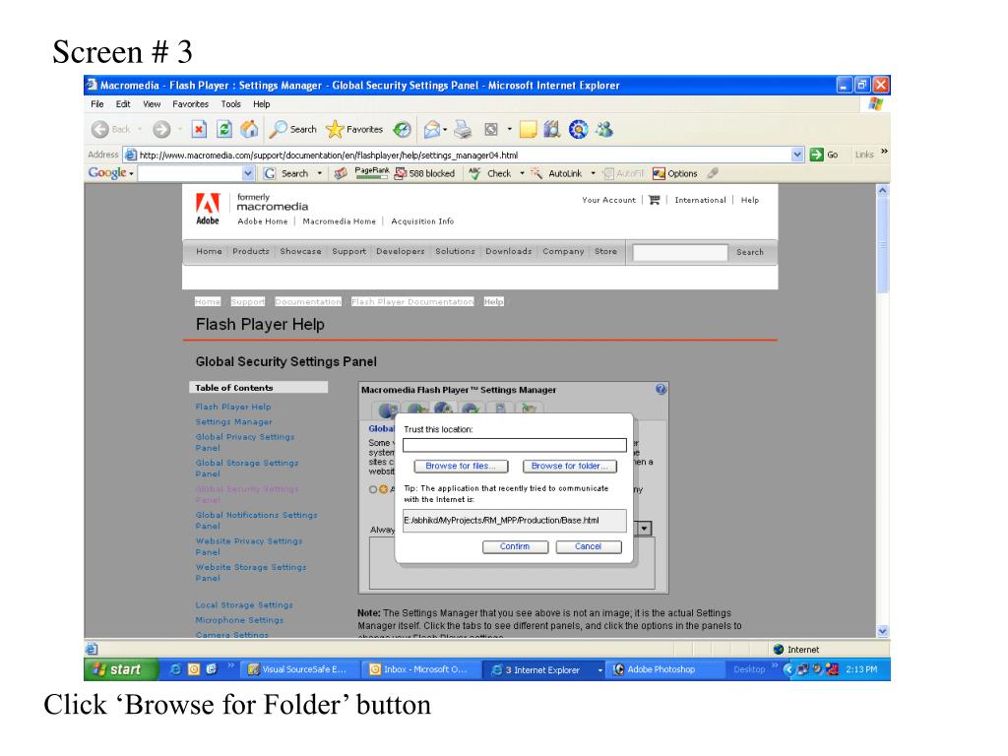Click the green Go button
Image resolution: width=1008 pixels, height=756 pixels.
click(x=824, y=155)
